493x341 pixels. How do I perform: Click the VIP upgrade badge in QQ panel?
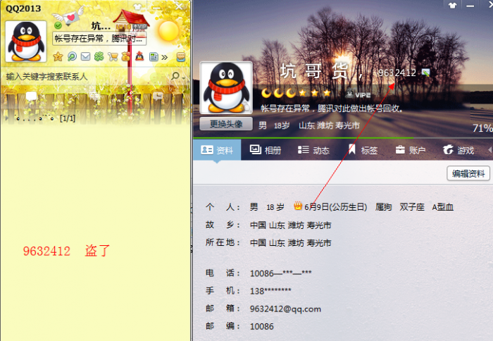click(139, 27)
